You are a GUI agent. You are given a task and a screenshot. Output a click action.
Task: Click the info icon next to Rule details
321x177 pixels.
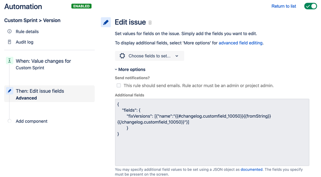(9, 31)
